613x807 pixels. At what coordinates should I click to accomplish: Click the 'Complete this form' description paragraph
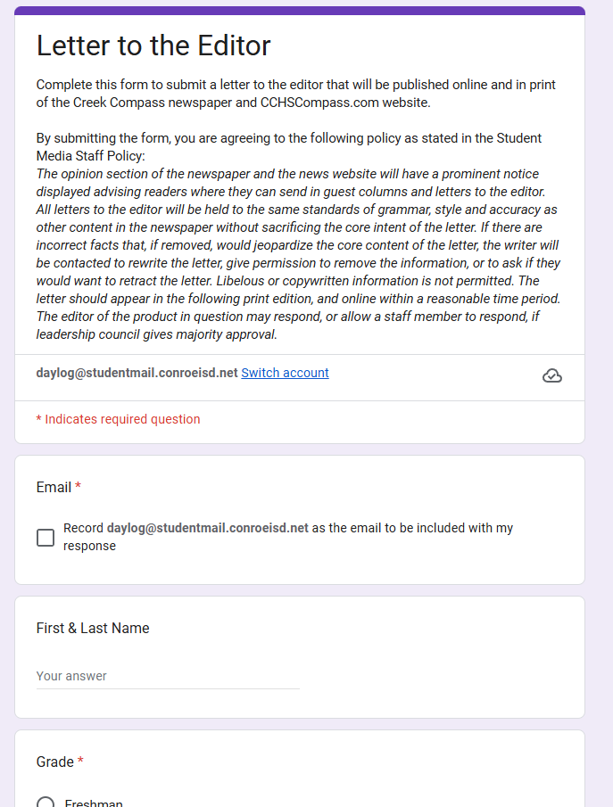[x=295, y=93]
